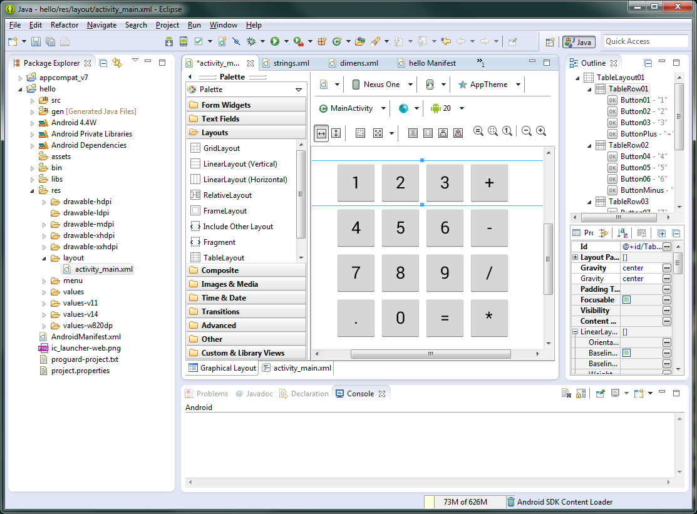This screenshot has width=697, height=514.
Task: Click the Debug bug icon in toolbar
Action: (251, 41)
